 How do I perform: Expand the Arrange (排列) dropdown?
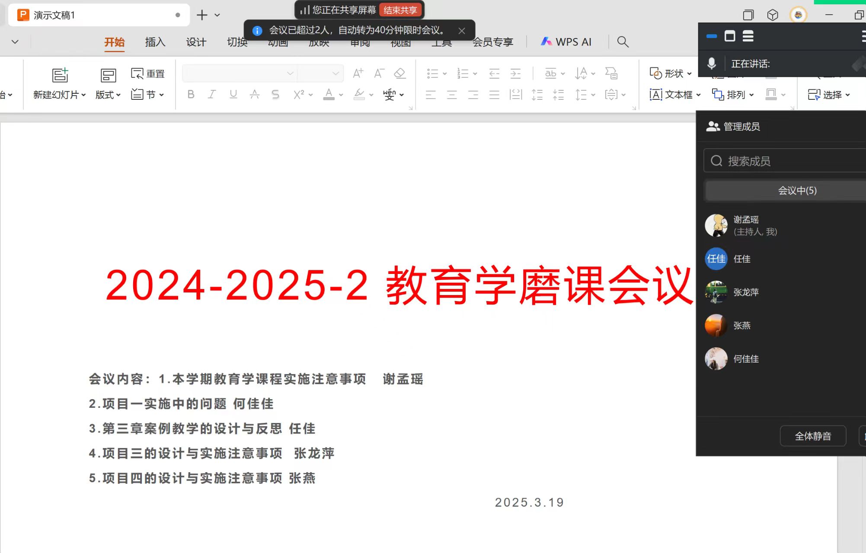[751, 95]
